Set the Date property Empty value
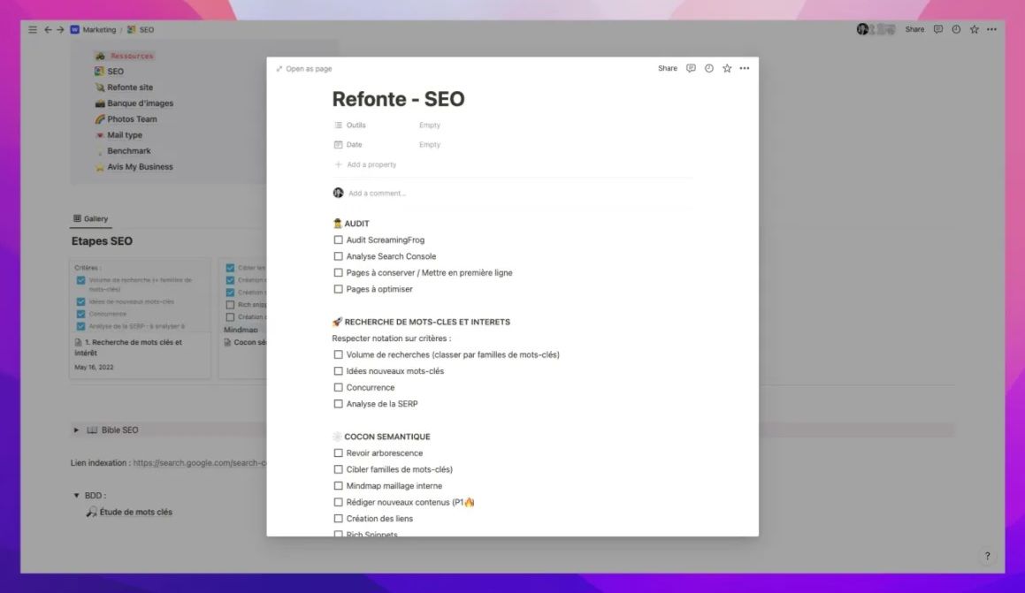1025x593 pixels. [430, 144]
